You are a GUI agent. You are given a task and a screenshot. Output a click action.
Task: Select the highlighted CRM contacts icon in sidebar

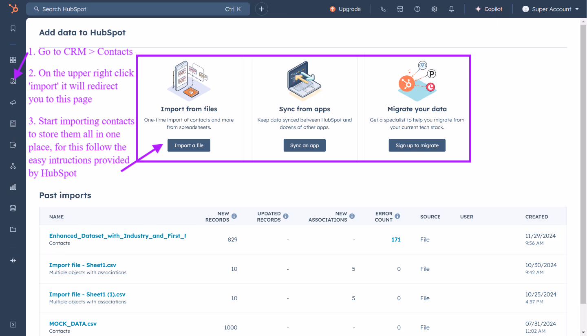coord(13,81)
